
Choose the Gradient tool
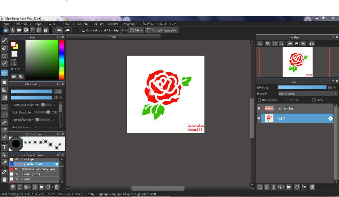coord(4,98)
